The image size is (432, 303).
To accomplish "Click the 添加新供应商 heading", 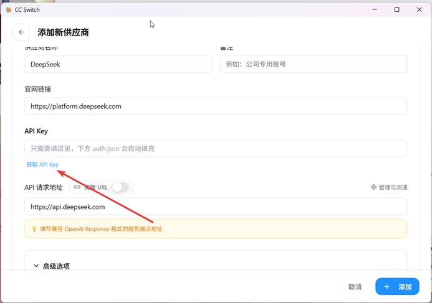I will pos(63,32).
